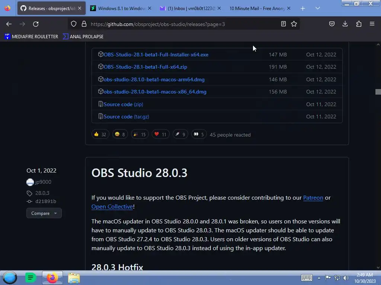Show site security padlock info
Screen dimensions: 381x285
[84, 24]
